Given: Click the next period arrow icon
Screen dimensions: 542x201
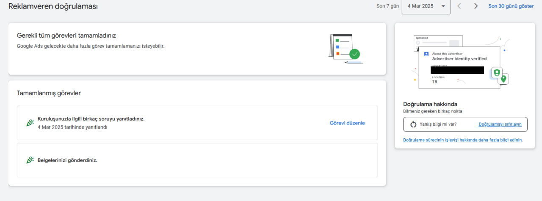Looking at the screenshot, I should click(x=476, y=6).
